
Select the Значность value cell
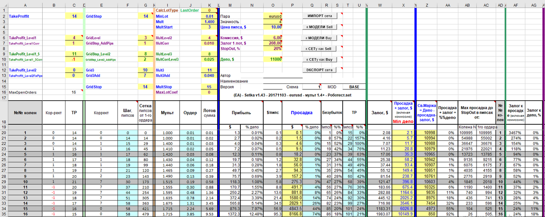(272, 21)
